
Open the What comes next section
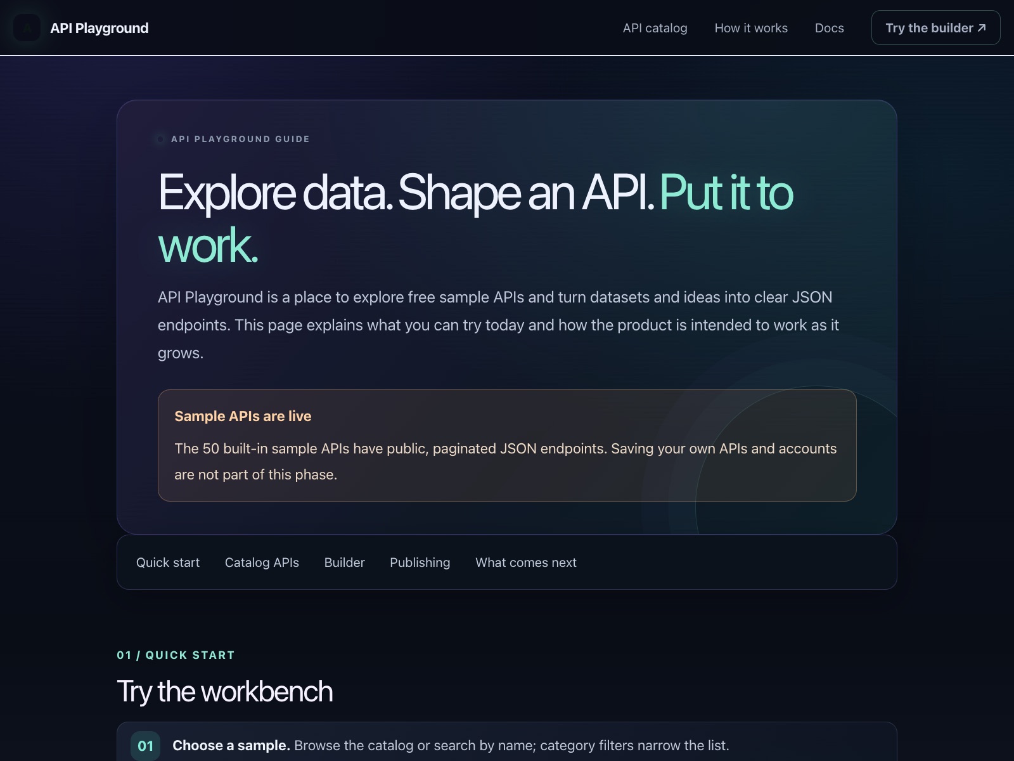(x=526, y=563)
